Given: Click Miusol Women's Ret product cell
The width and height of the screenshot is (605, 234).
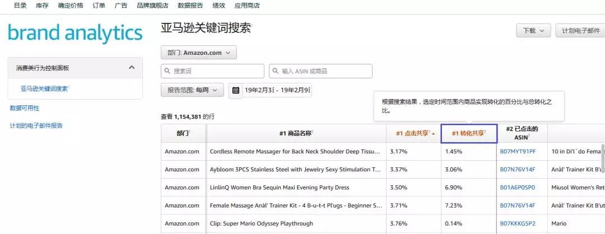Looking at the screenshot, I should click(576, 188).
